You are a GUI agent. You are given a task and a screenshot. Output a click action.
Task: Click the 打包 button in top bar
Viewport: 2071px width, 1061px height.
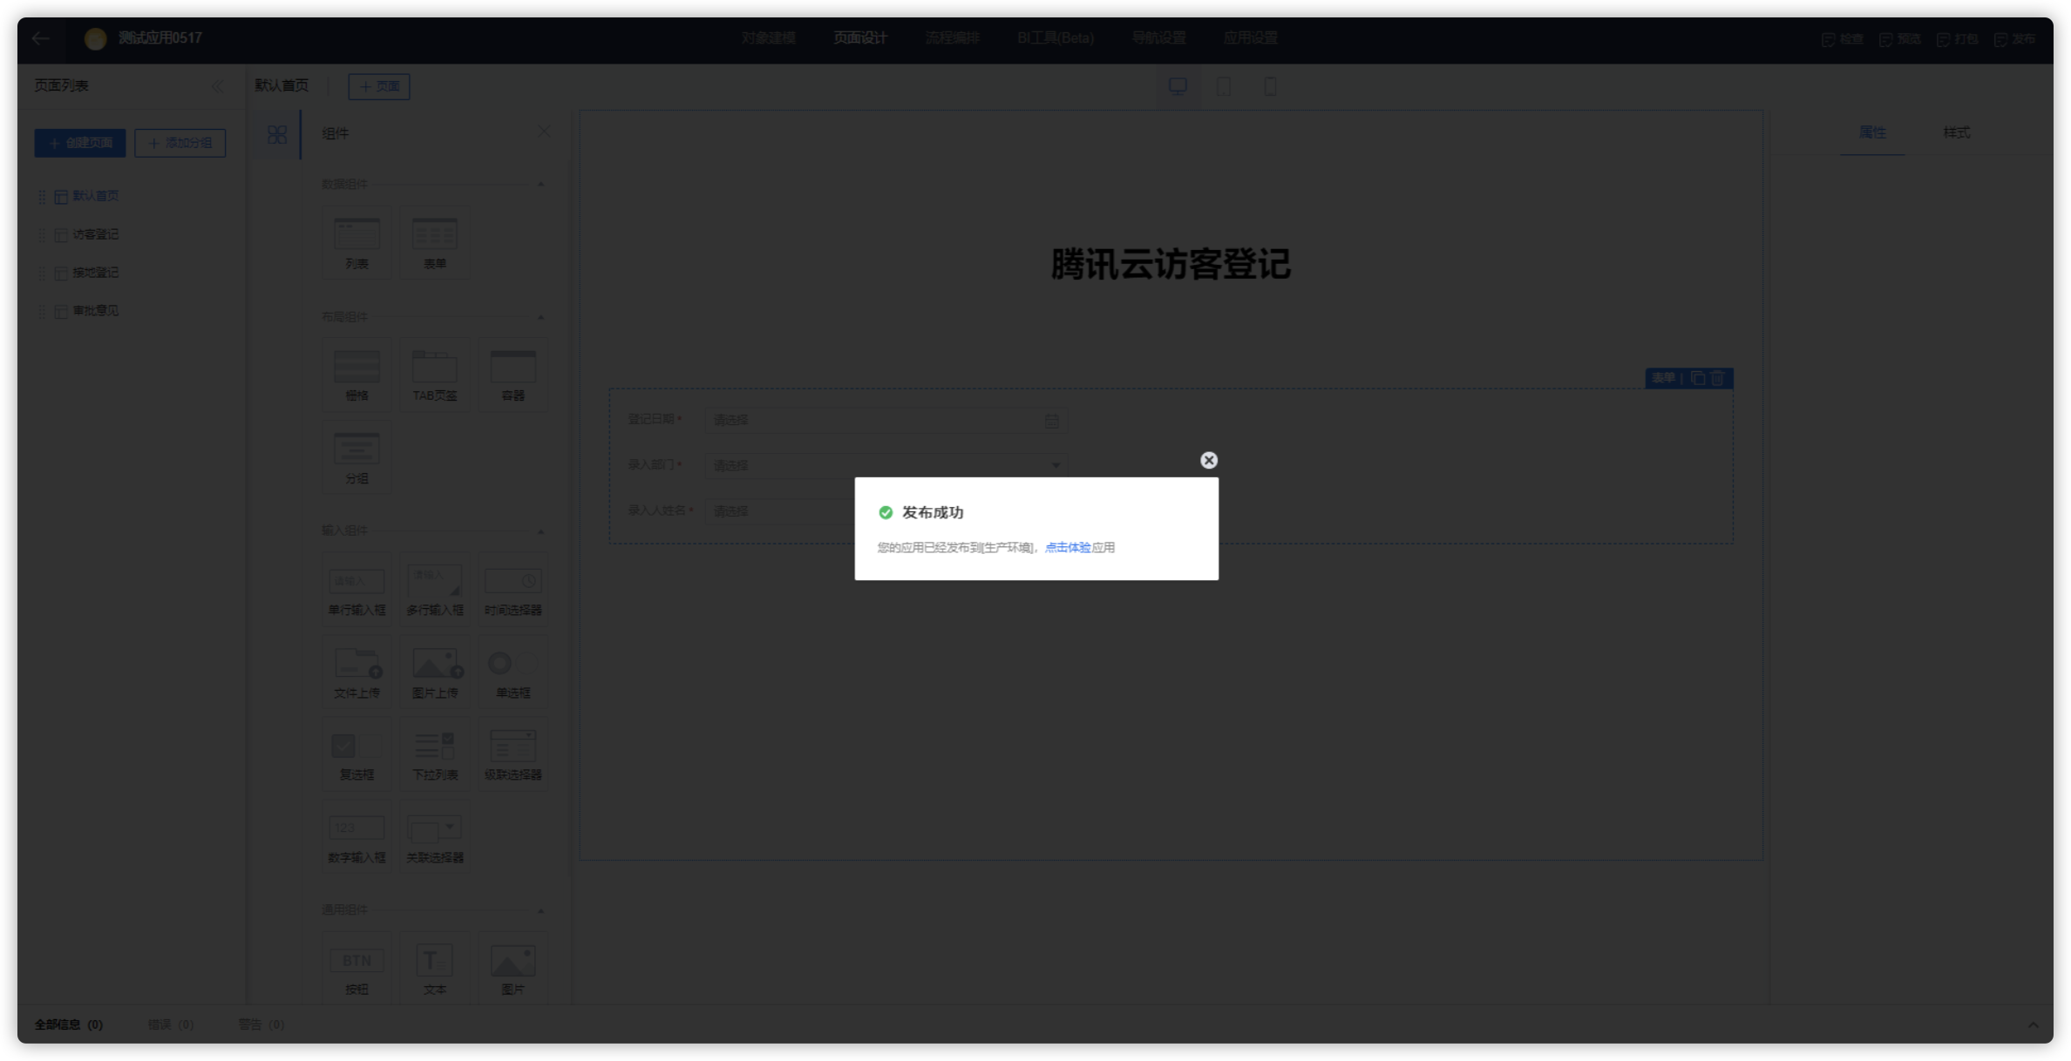point(1957,39)
